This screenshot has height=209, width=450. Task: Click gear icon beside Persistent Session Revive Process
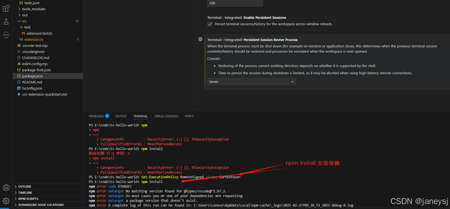pos(200,39)
